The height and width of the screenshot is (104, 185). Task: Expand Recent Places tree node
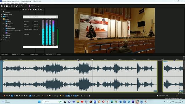click(x=1, y=14)
